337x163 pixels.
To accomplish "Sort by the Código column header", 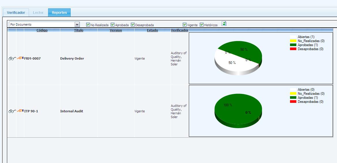I will coord(42,30).
